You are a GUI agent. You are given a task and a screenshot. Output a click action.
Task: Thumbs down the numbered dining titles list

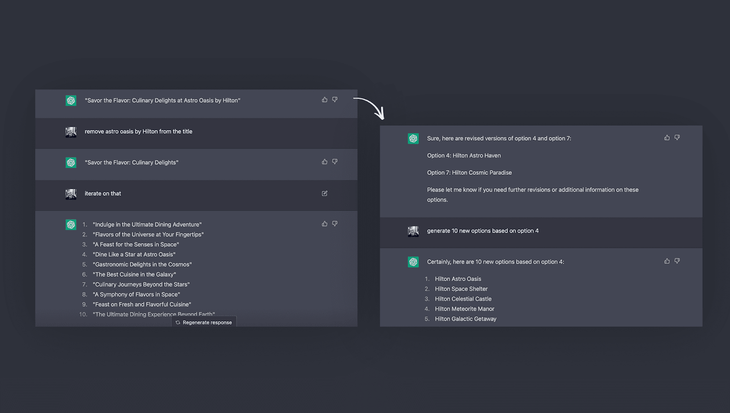pyautogui.click(x=335, y=224)
